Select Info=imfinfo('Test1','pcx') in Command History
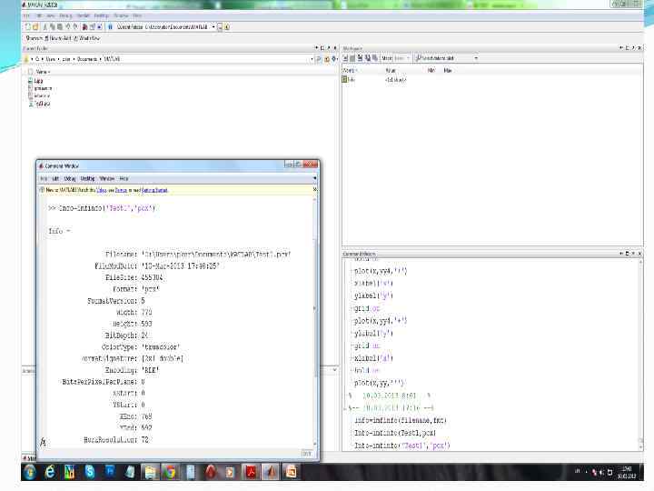The height and width of the screenshot is (491, 654). click(402, 446)
